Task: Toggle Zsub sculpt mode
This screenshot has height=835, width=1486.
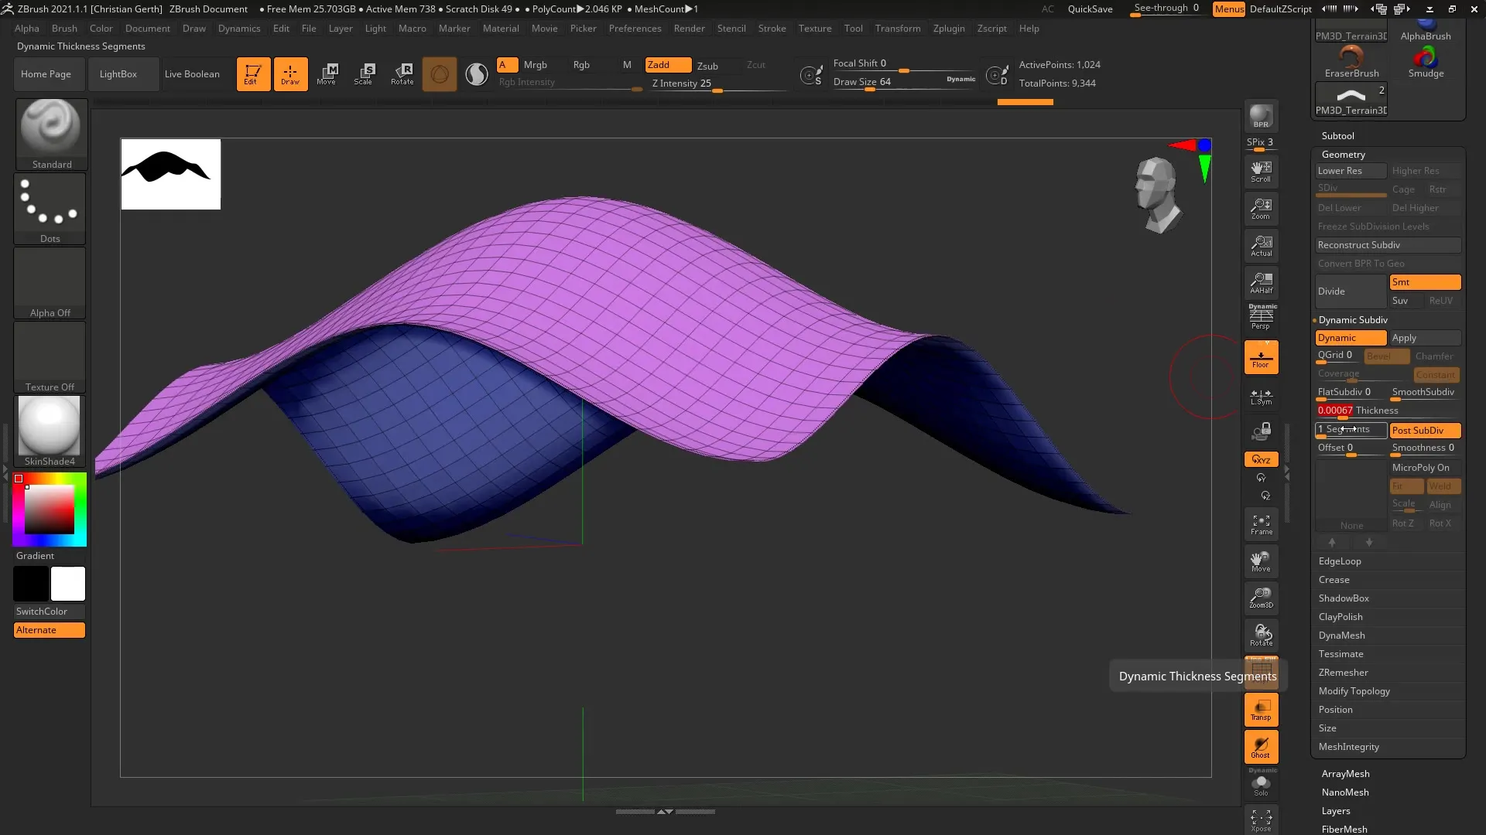Action: (x=707, y=66)
